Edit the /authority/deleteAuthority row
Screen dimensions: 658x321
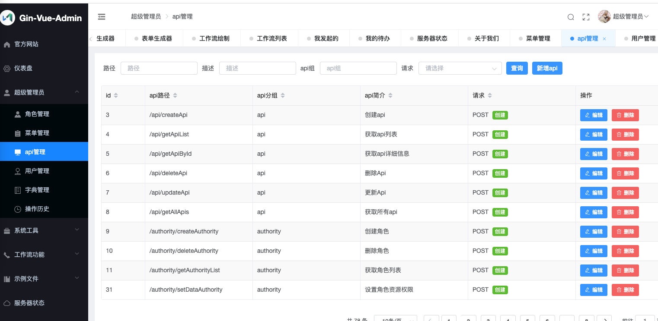coord(594,251)
